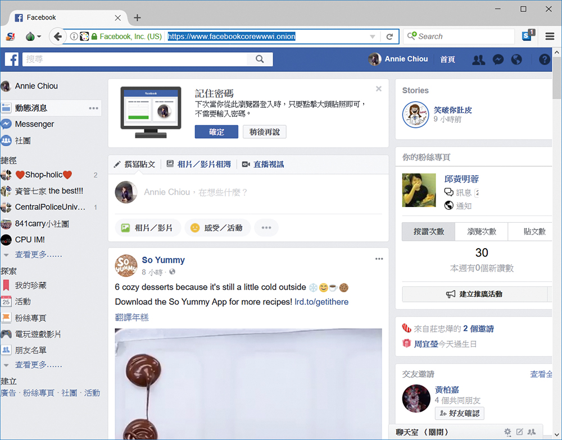This screenshot has width=562, height=440.
Task: Open the So Yummy page name link
Action: click(x=163, y=260)
